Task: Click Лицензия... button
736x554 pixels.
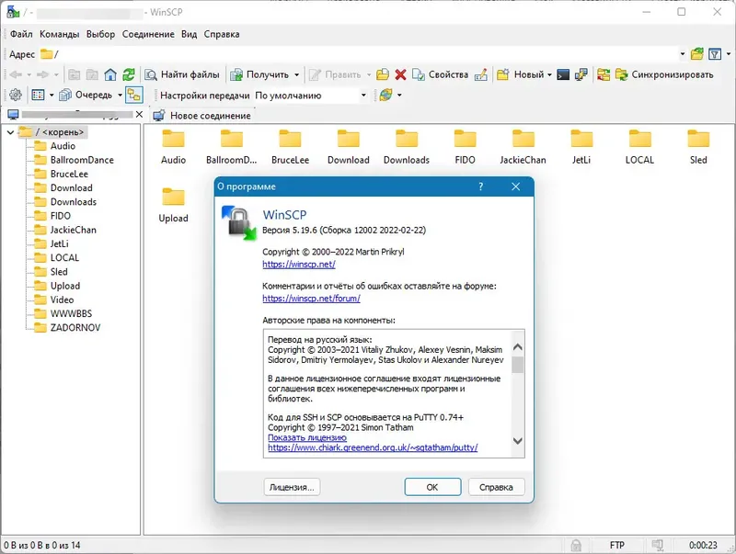Action: (x=292, y=487)
